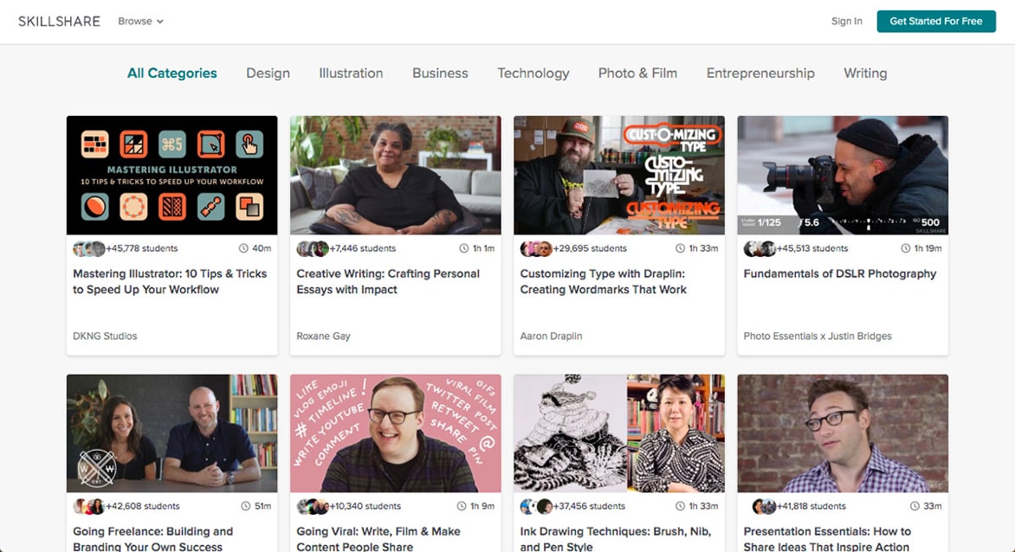Click Presentation Essentials class title
1015x552 pixels.
[826, 538]
